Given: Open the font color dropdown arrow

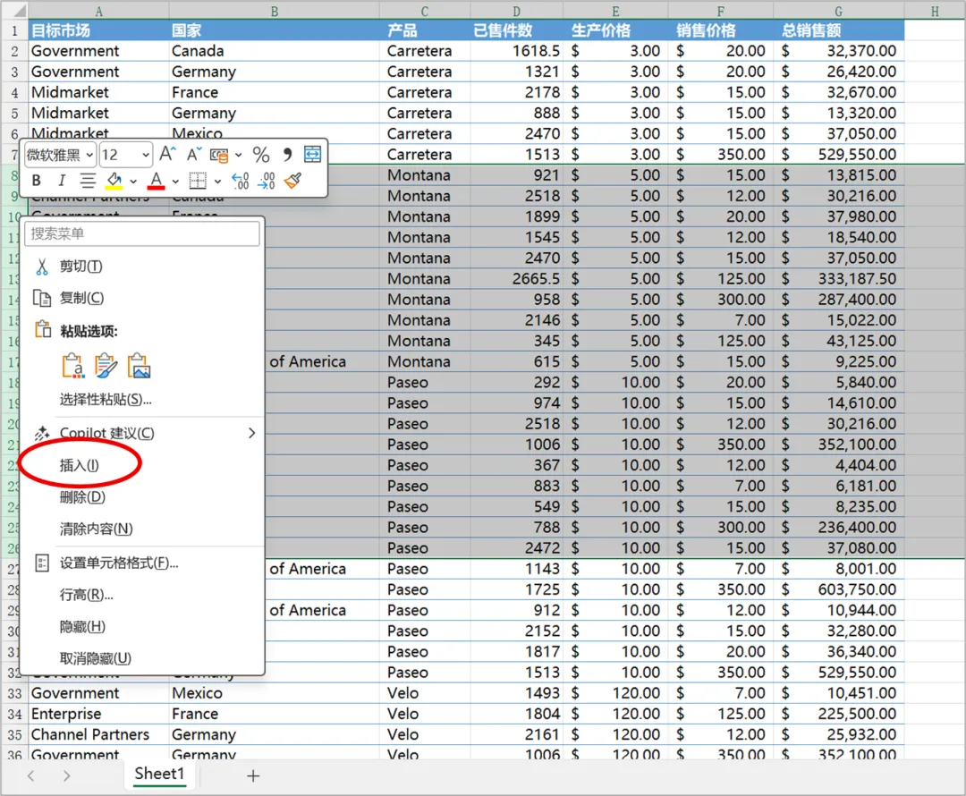Looking at the screenshot, I should (x=175, y=182).
